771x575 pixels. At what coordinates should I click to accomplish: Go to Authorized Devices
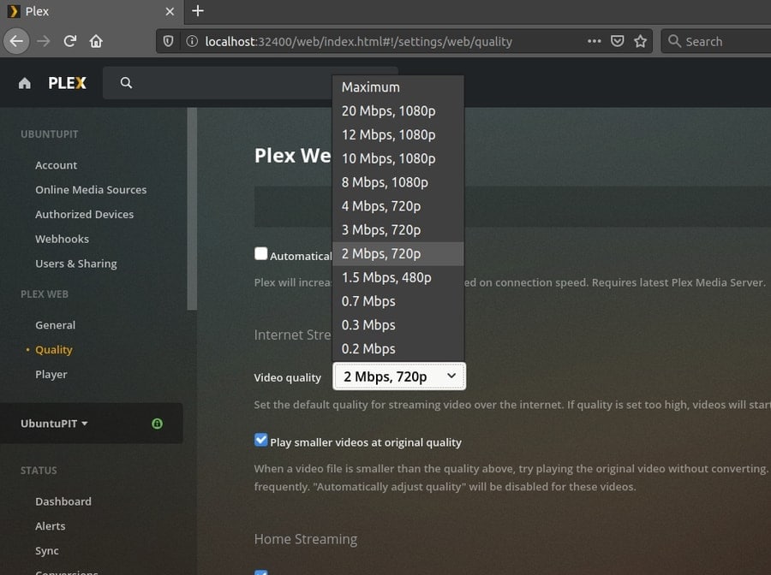(x=85, y=215)
